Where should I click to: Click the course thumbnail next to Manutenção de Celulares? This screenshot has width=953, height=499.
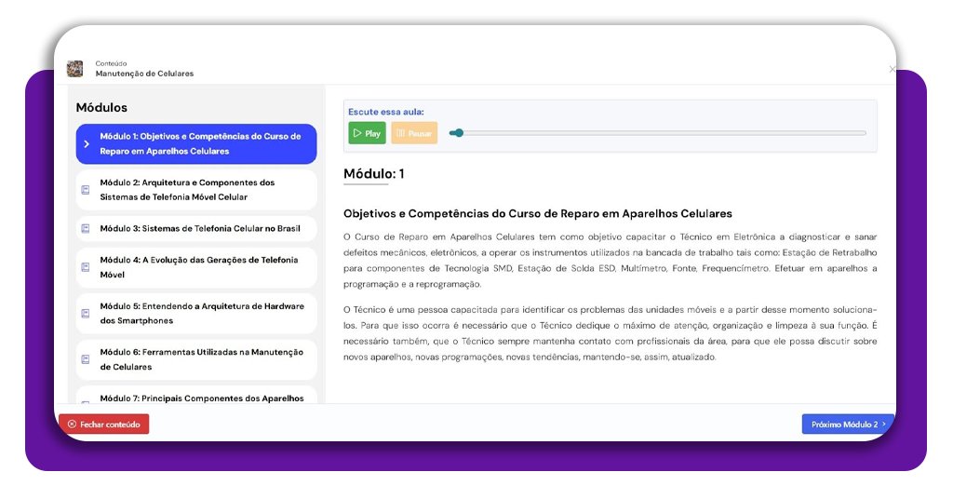[75, 69]
